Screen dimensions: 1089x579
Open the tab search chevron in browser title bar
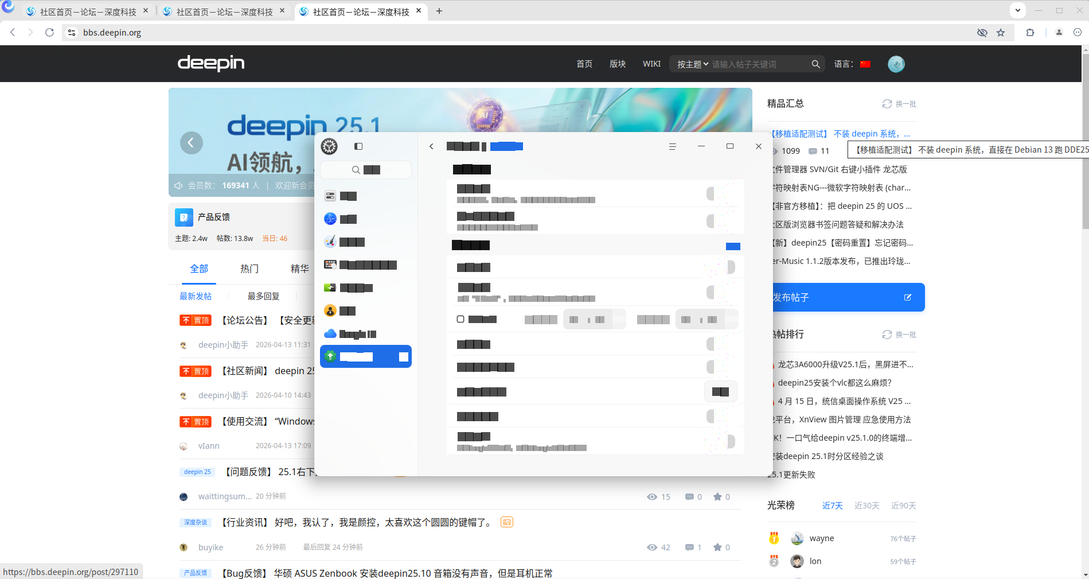pyautogui.click(x=1018, y=10)
